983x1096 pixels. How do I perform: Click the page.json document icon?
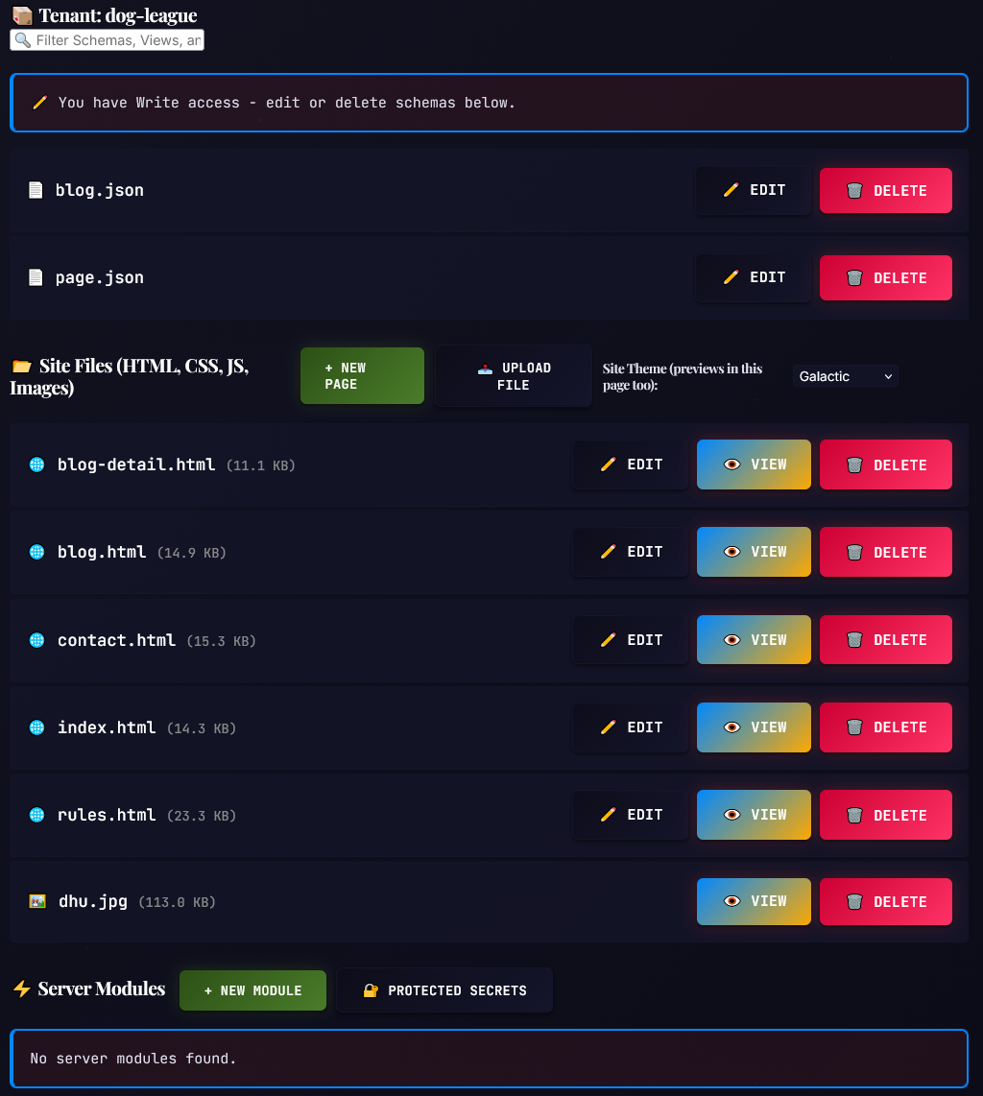[x=36, y=277]
